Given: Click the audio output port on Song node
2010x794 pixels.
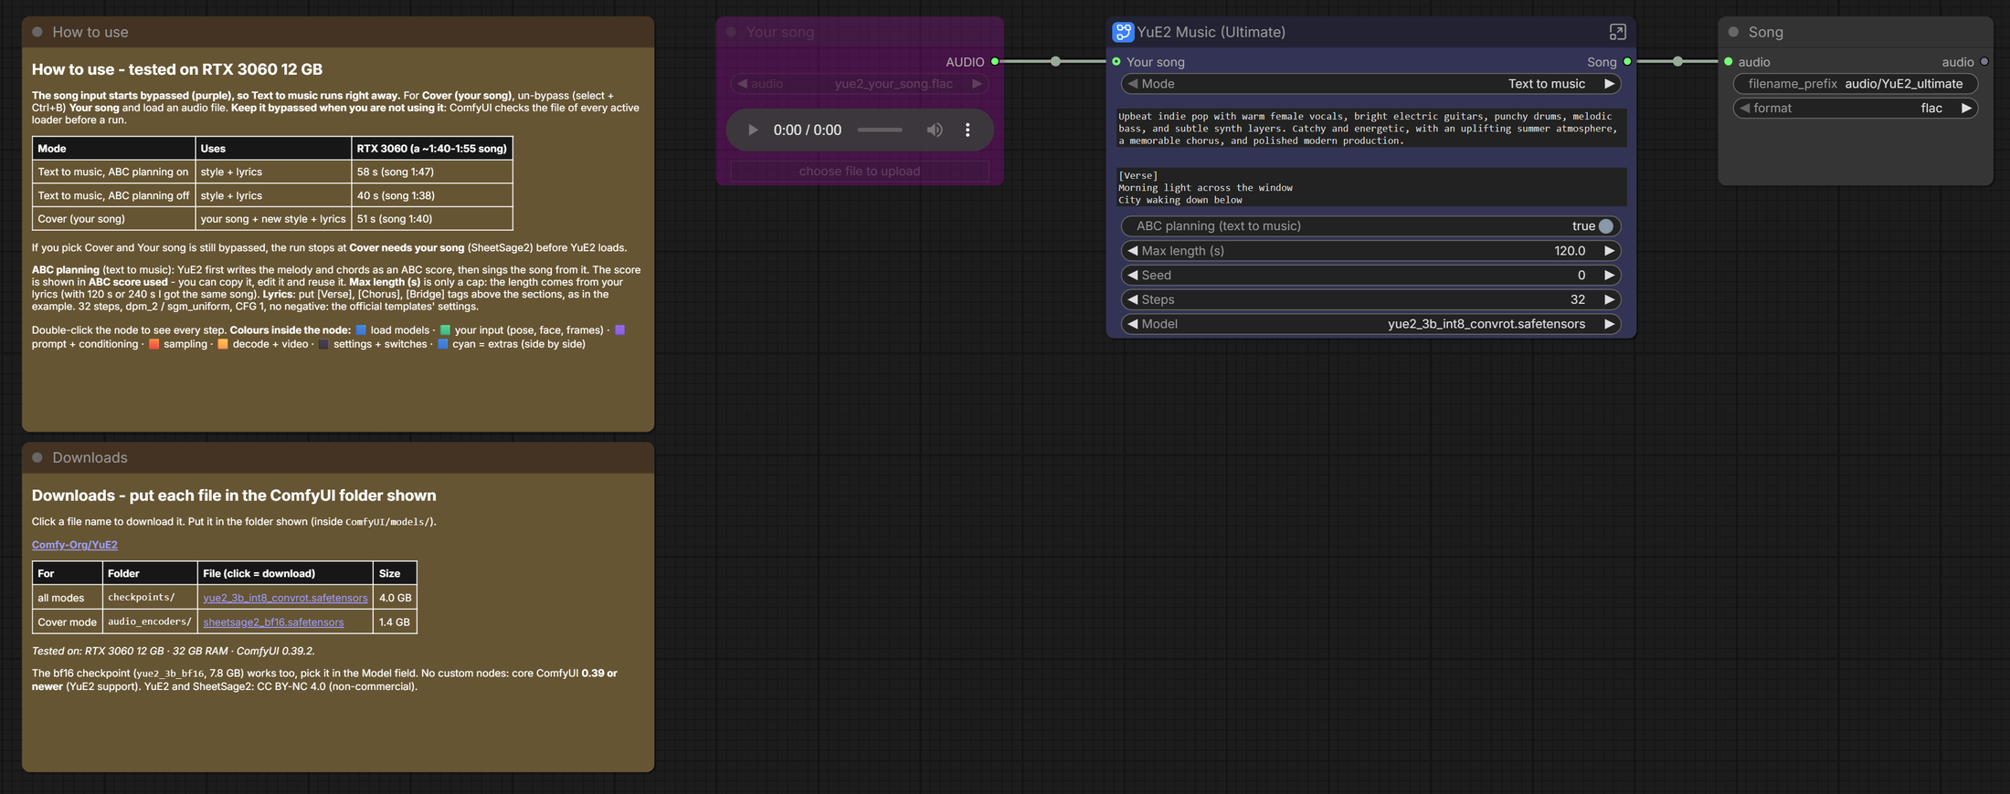Looking at the screenshot, I should [x=1984, y=62].
